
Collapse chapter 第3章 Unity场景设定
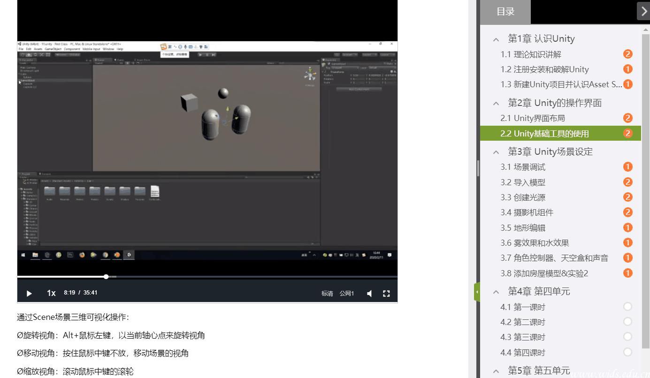pos(496,152)
